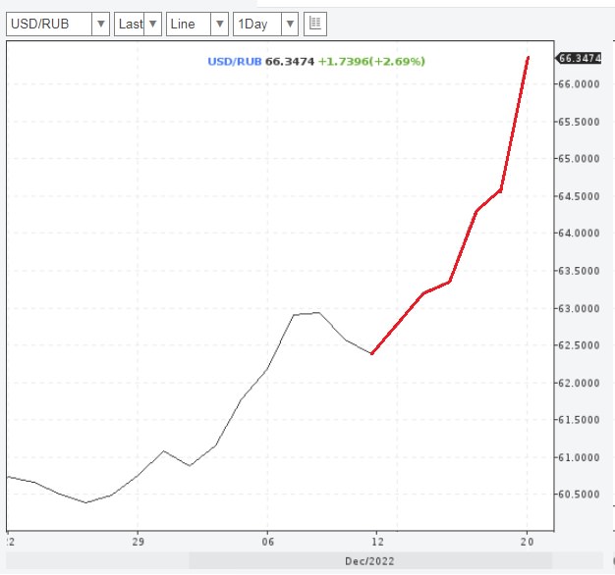Click the 63.0000 level on price axis
The image size is (615, 575).
click(579, 308)
